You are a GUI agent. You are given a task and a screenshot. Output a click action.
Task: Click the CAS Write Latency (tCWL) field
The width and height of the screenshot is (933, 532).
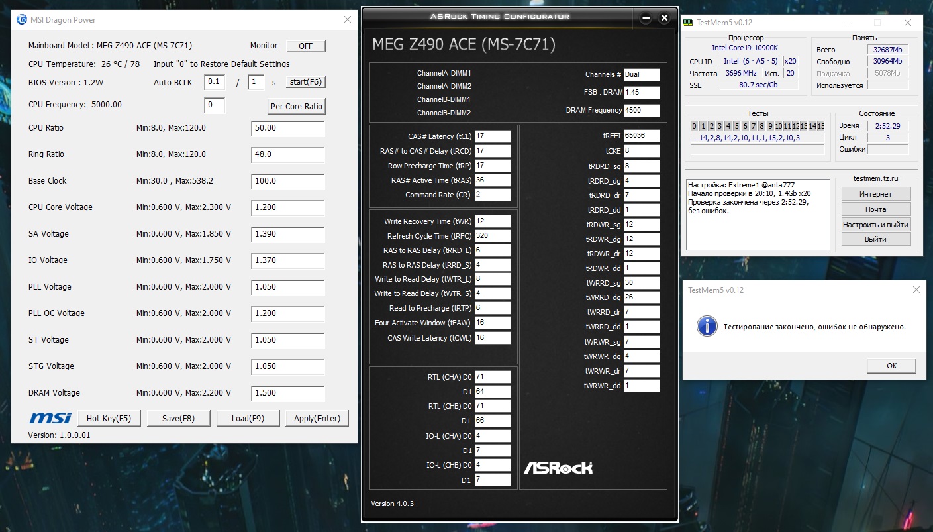493,338
